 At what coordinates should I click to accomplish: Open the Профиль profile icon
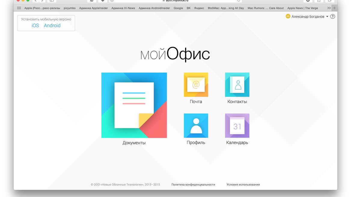(x=196, y=126)
